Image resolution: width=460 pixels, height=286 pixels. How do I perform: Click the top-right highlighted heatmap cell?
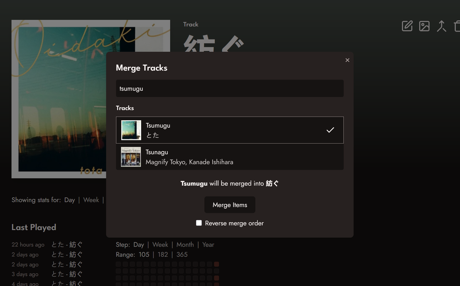pyautogui.click(x=216, y=264)
